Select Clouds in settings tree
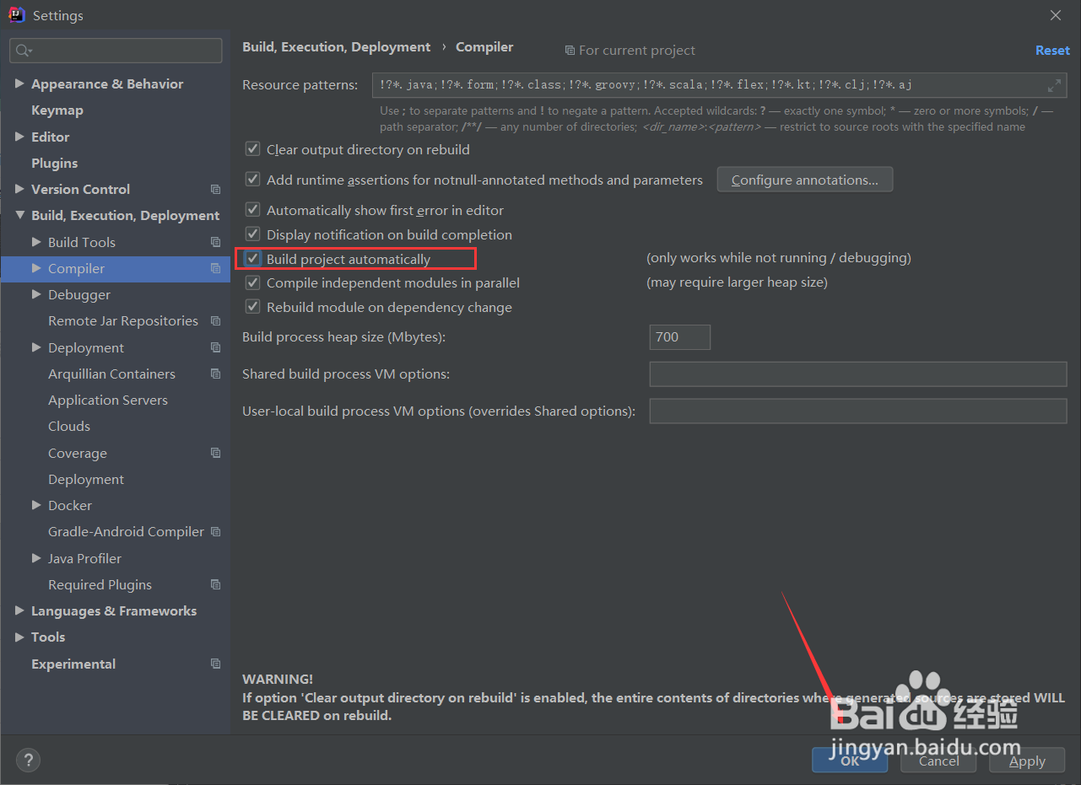 click(69, 427)
